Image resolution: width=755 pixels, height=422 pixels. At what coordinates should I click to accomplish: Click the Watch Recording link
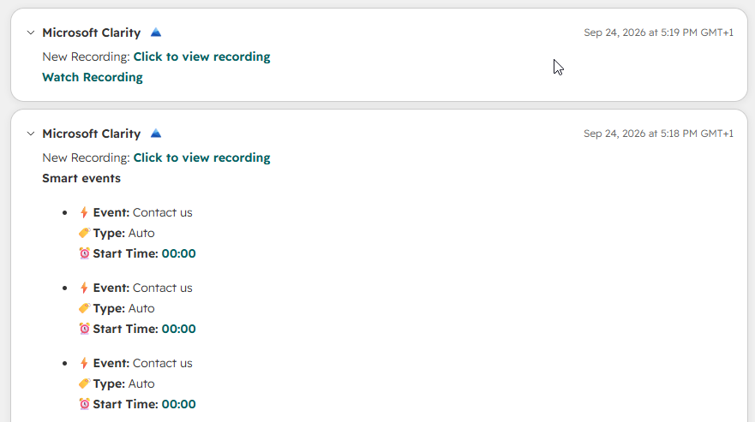tap(93, 78)
